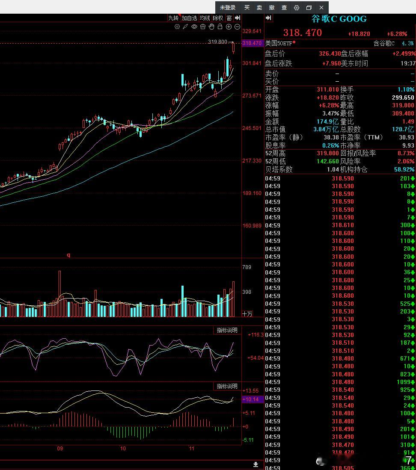
Task: Toggle 均线 moving averages
Action: [x=205, y=18]
